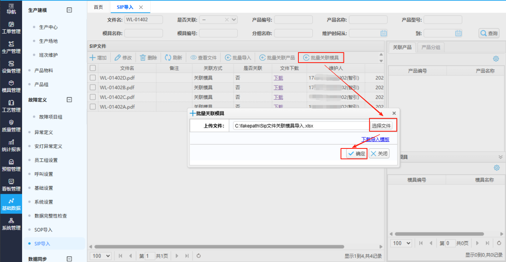The width and height of the screenshot is (506, 262).
Task: Check the box for WL-01402D.pdf row
Action: point(93,78)
